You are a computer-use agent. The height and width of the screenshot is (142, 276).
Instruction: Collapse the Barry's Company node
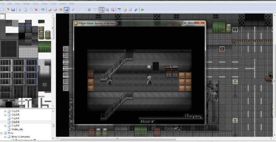5,137
